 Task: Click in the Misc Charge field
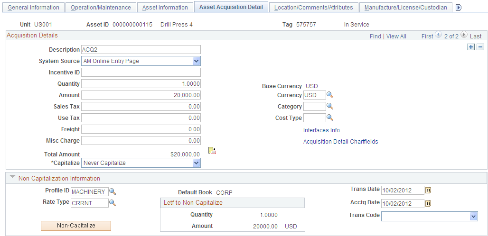[x=141, y=141]
